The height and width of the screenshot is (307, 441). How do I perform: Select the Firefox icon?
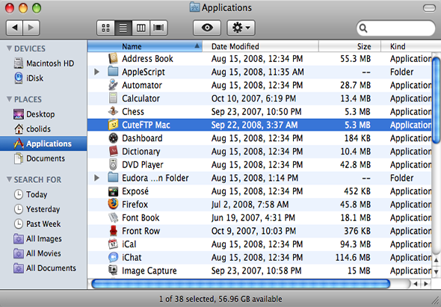(113, 204)
